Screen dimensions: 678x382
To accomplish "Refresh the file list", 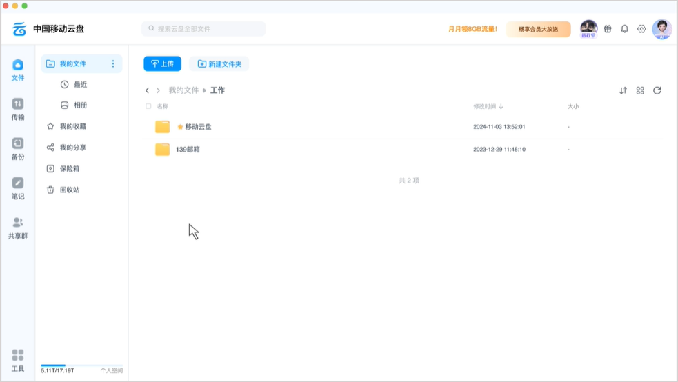I will [657, 90].
